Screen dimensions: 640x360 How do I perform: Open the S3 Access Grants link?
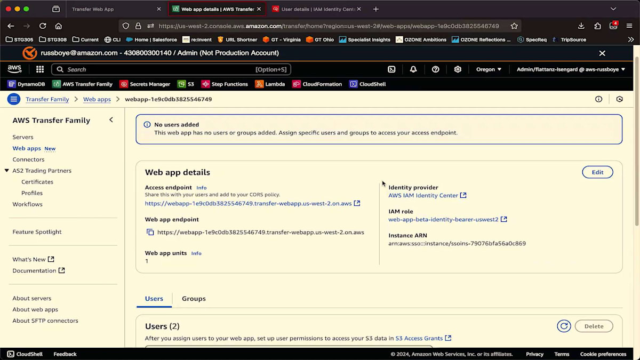pos(423,338)
